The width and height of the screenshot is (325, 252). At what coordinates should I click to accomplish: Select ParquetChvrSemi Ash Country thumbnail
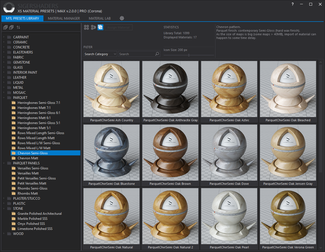(112, 89)
